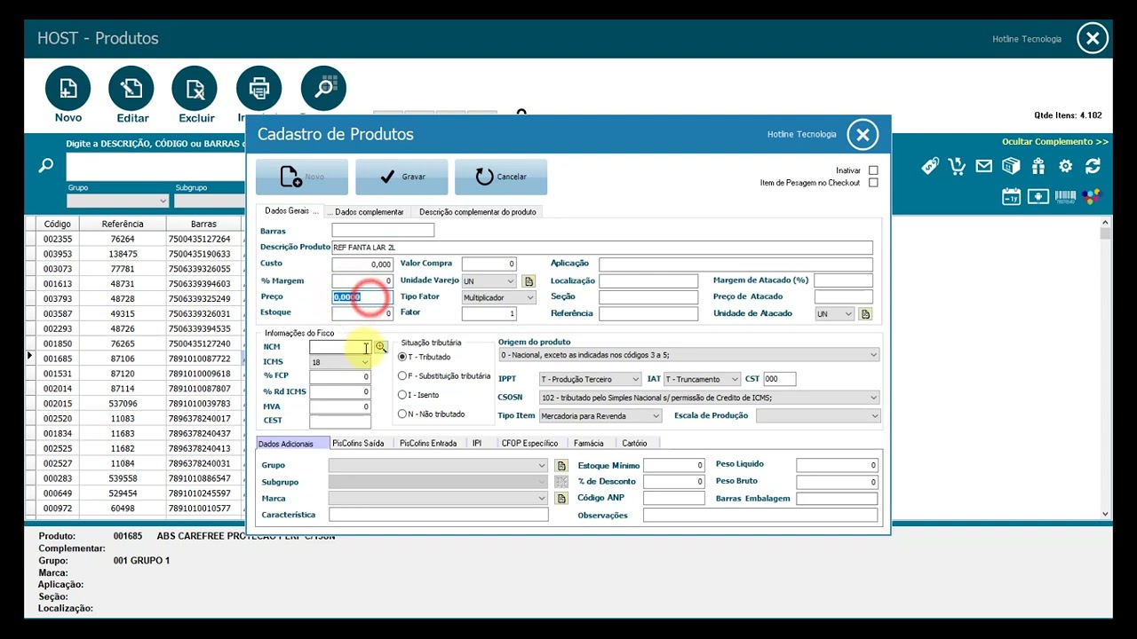Tick the Inativar checkbox
This screenshot has height=639, width=1137.
873,170
